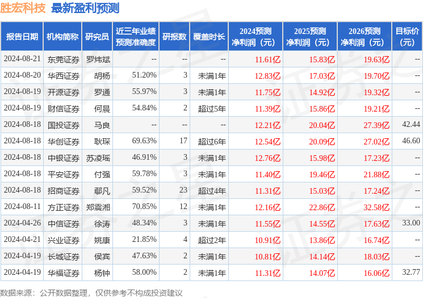The width and height of the screenshot is (423, 298).
Task: Click target price 32.77
Action: click(x=411, y=272)
